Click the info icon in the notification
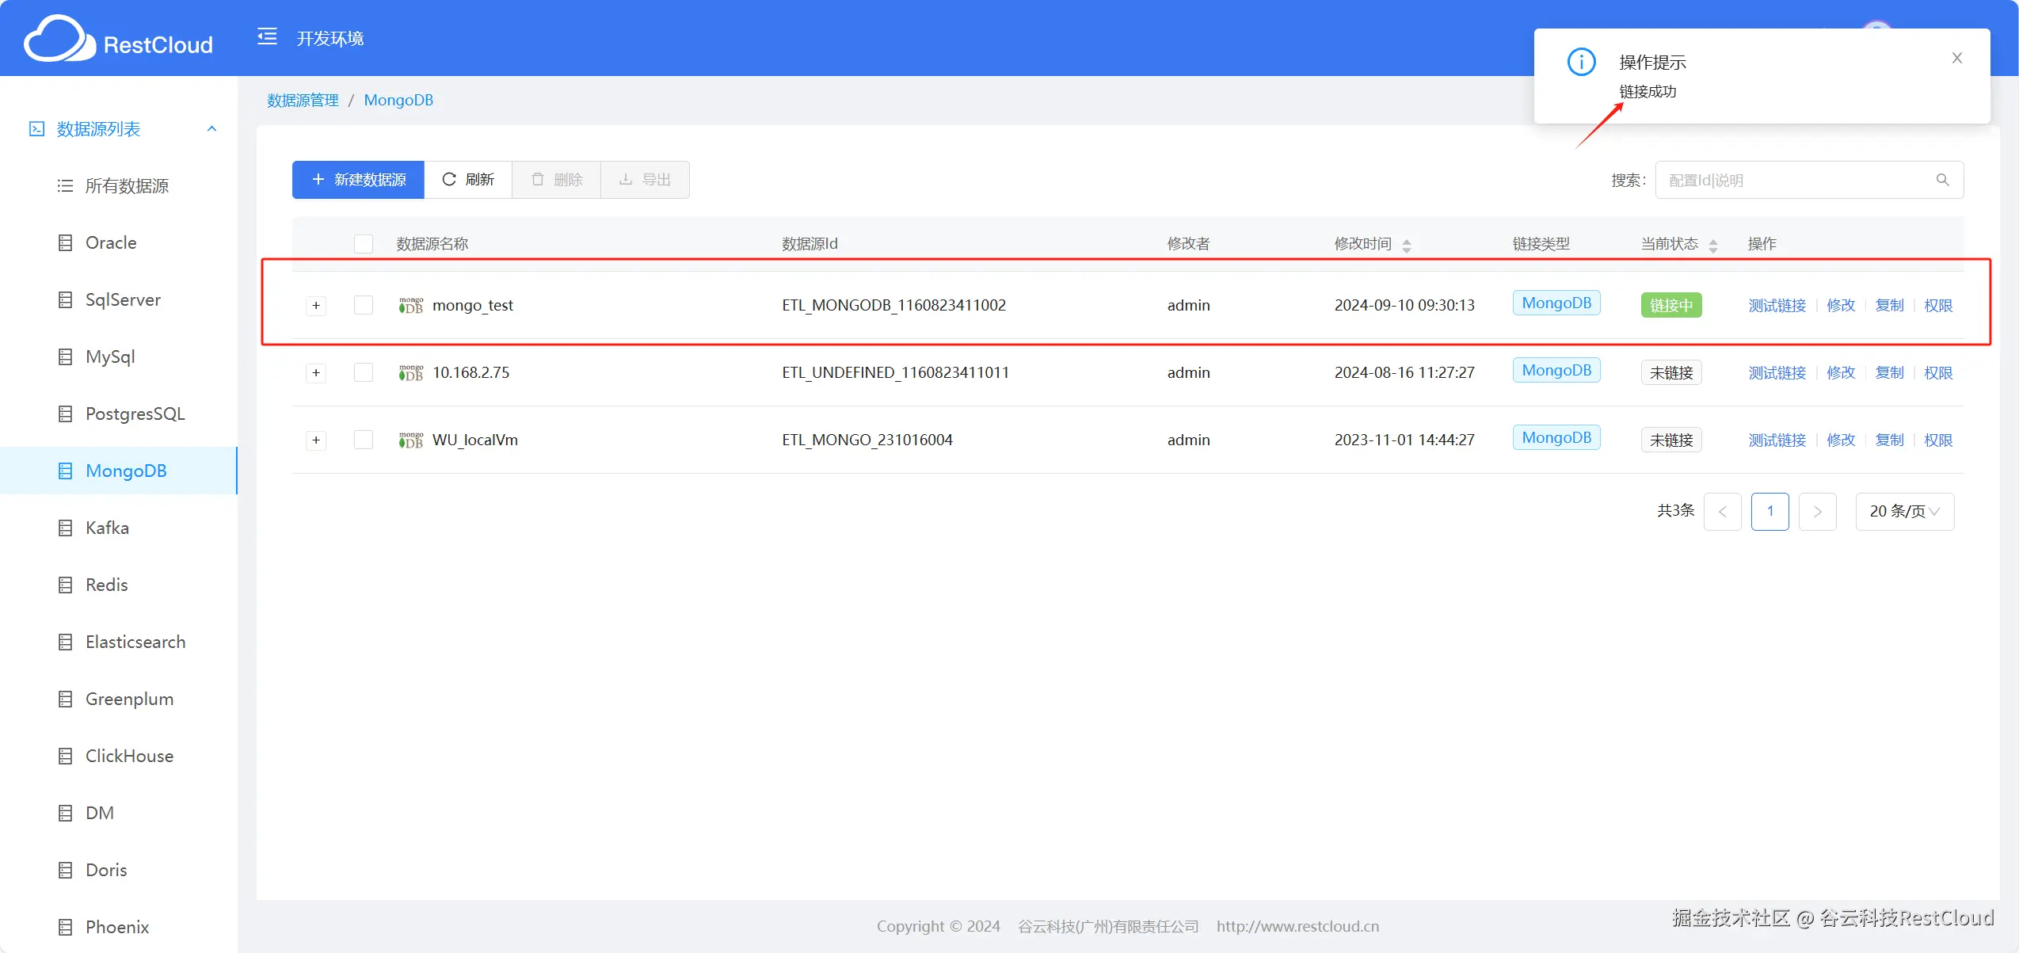Screen dimensions: 2019x953 point(1581,61)
